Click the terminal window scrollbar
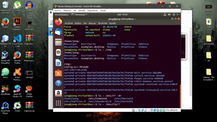217x122 pixels. pos(180,96)
